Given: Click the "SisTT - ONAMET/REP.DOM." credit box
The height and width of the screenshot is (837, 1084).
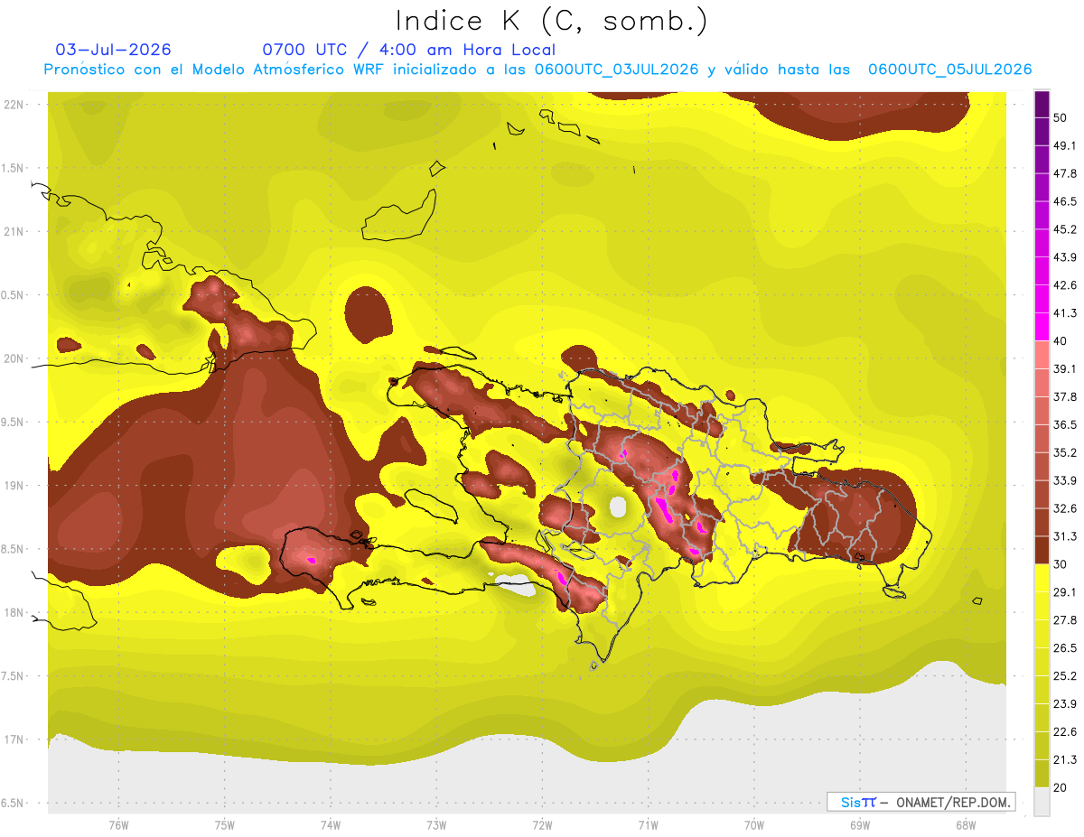Looking at the screenshot, I should [920, 802].
